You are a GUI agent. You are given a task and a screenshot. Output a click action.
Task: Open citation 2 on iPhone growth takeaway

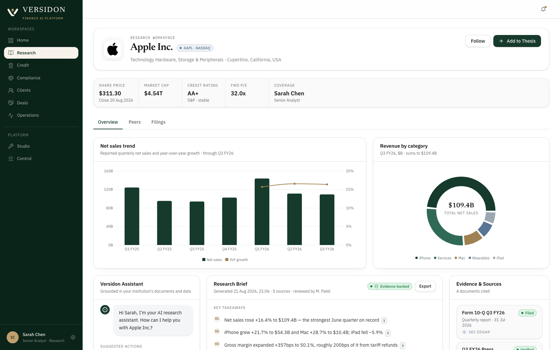tap(388, 333)
